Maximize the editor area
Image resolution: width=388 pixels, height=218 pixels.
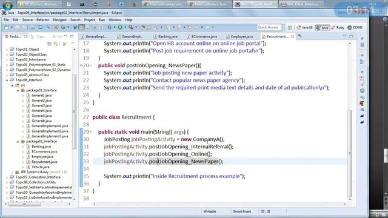(351, 36)
